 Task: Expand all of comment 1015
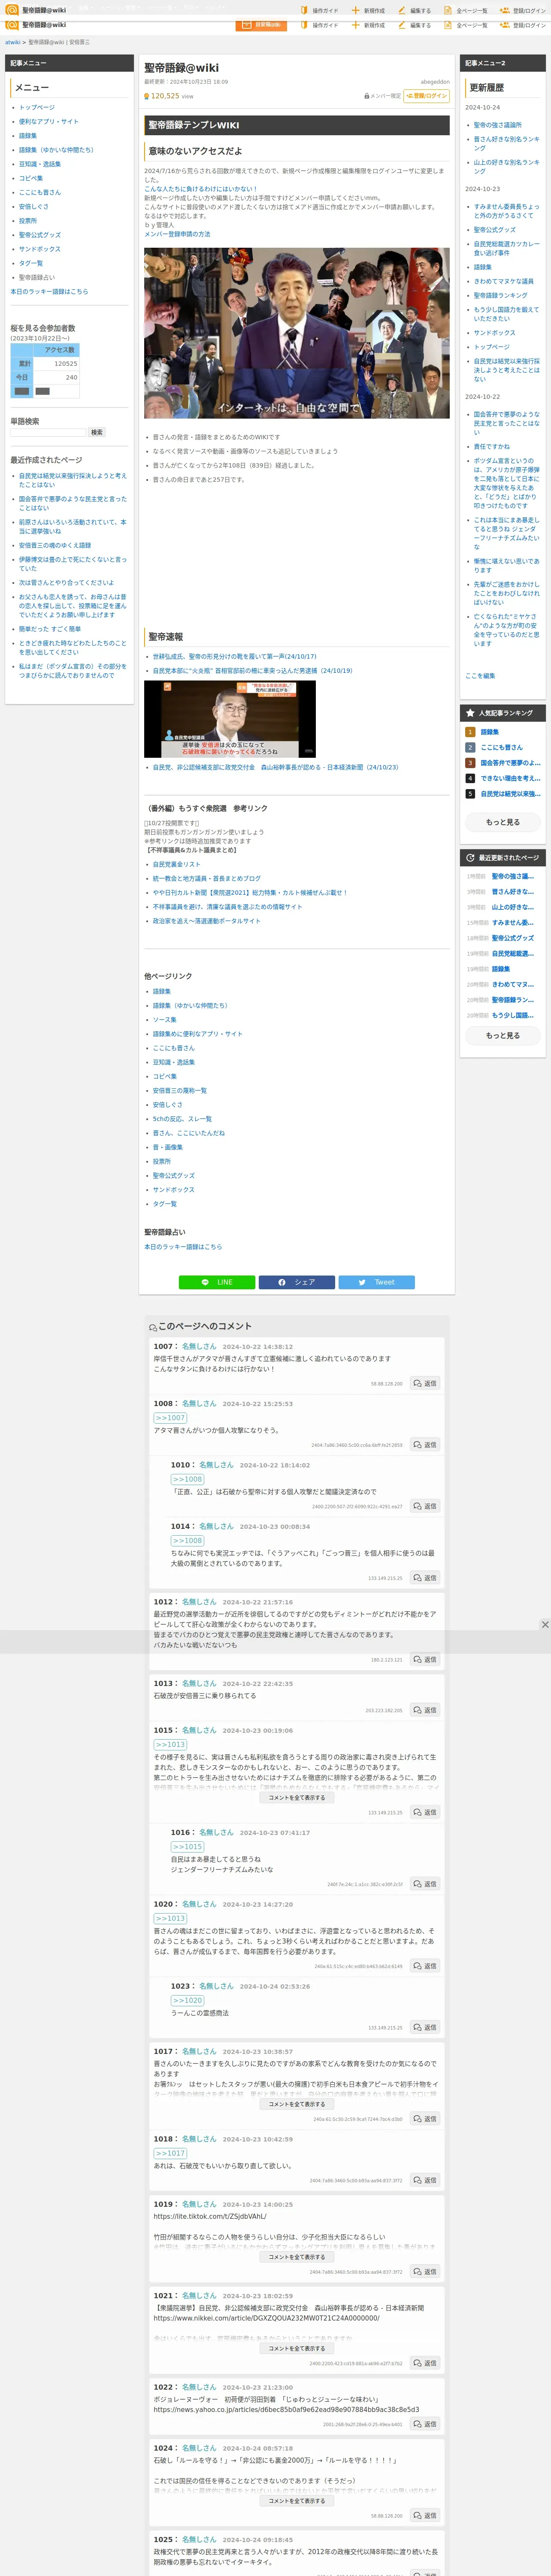pyautogui.click(x=297, y=1798)
